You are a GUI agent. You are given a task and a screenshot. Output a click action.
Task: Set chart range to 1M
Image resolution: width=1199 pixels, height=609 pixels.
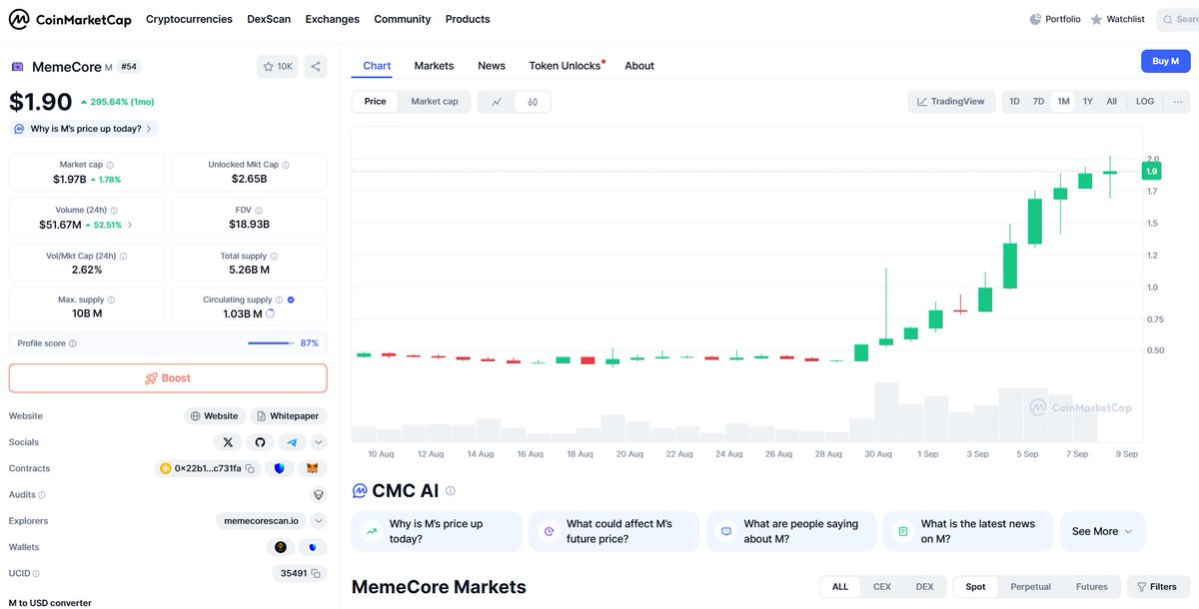(1063, 101)
